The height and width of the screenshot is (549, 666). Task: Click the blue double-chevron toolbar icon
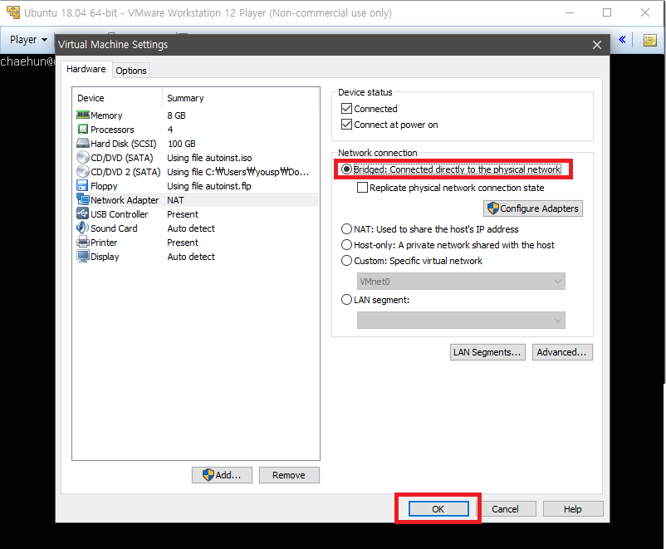click(622, 40)
